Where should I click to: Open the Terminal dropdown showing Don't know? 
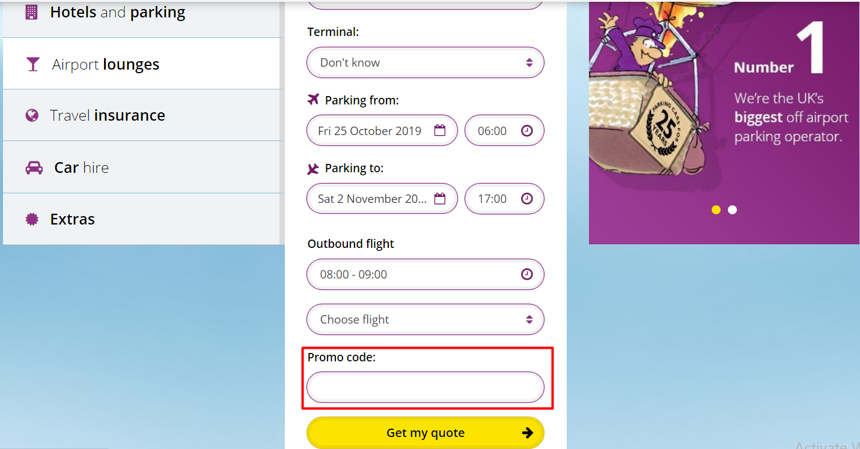[x=425, y=62]
